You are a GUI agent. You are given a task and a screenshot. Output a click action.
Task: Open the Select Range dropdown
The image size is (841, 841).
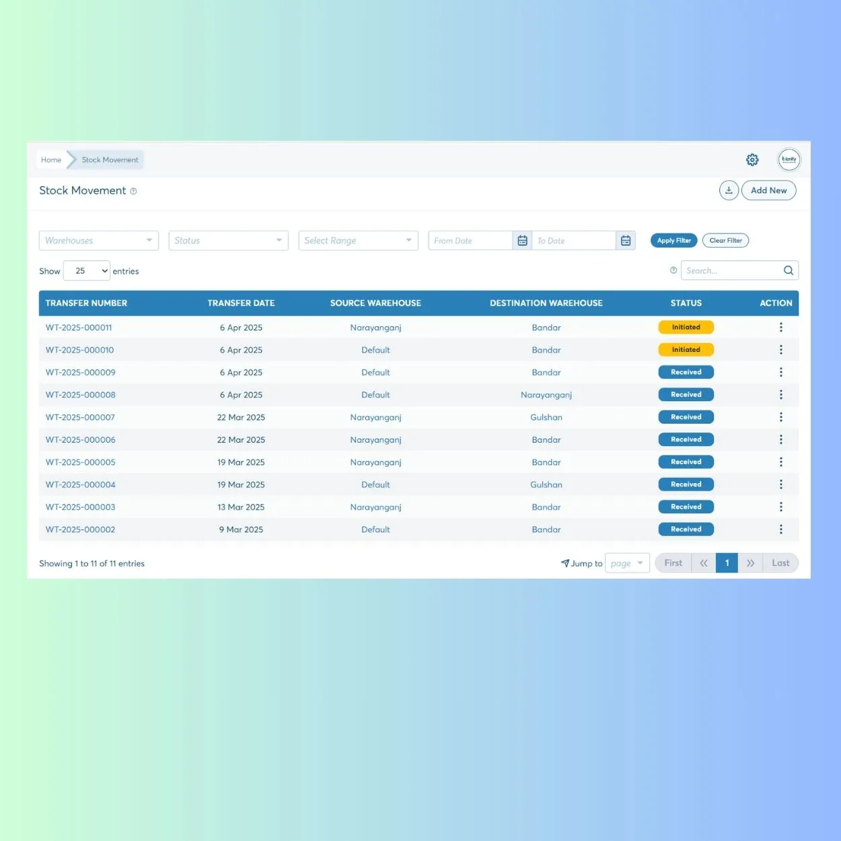358,241
